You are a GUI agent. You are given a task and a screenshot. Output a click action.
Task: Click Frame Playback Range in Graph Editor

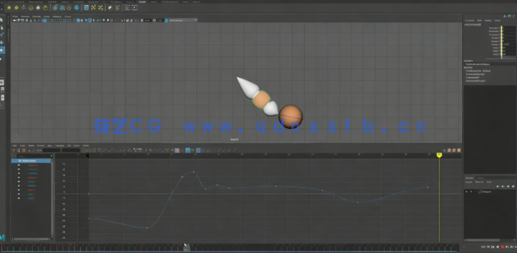88,150
